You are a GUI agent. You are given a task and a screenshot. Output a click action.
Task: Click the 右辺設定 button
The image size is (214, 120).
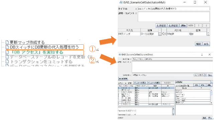pos(173,25)
